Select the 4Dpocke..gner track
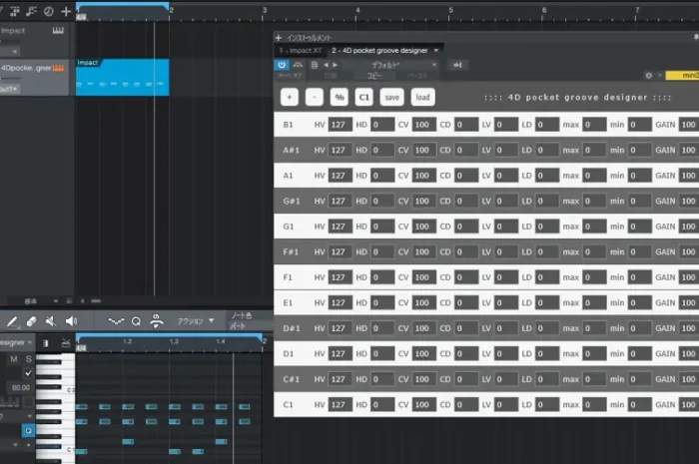 click(x=34, y=78)
